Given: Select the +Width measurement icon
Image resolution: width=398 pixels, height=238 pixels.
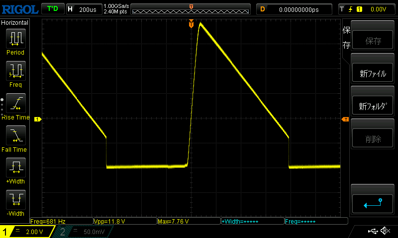Looking at the screenshot, I should pyautogui.click(x=16, y=167).
